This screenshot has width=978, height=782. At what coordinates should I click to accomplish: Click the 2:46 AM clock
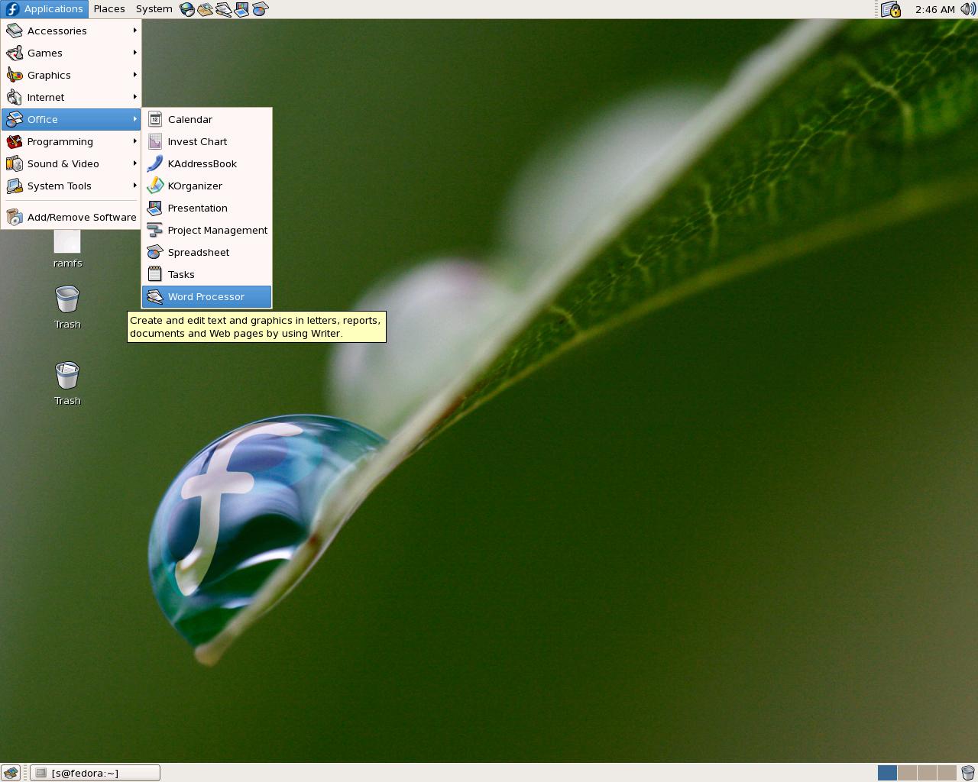click(x=934, y=9)
